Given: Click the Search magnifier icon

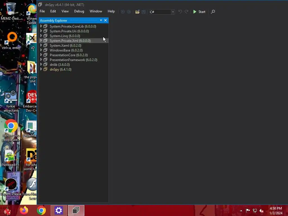Looking at the screenshot, I should (213, 12).
